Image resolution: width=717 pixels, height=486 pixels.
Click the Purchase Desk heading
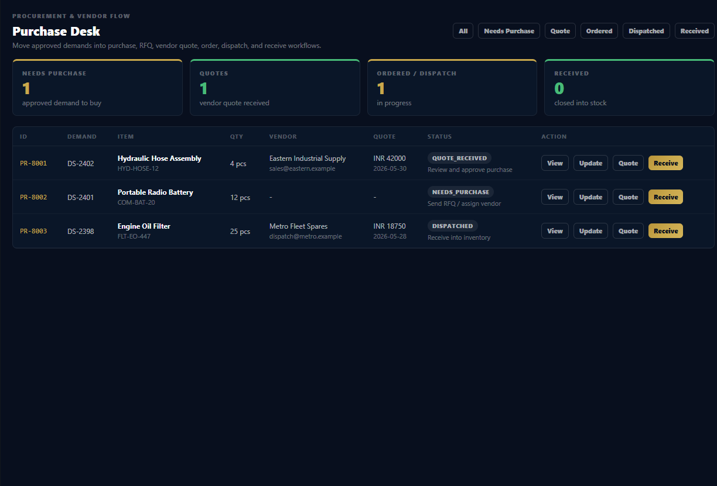pyautogui.click(x=56, y=32)
